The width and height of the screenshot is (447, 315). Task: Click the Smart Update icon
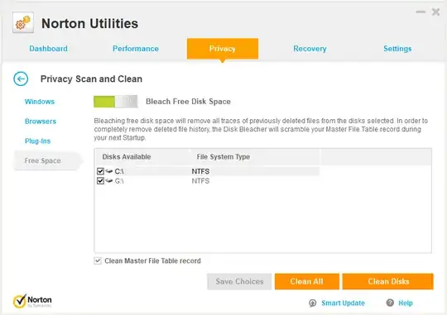click(x=313, y=303)
